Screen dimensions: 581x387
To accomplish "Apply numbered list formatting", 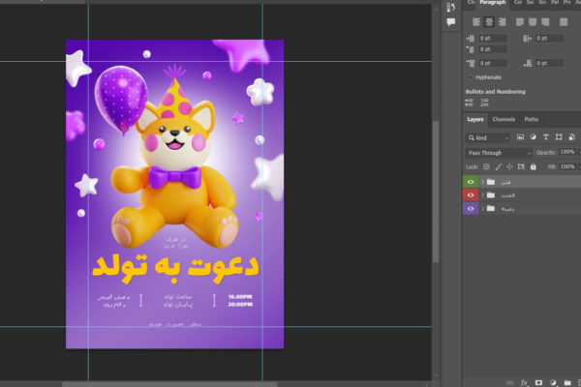I will pos(485,103).
